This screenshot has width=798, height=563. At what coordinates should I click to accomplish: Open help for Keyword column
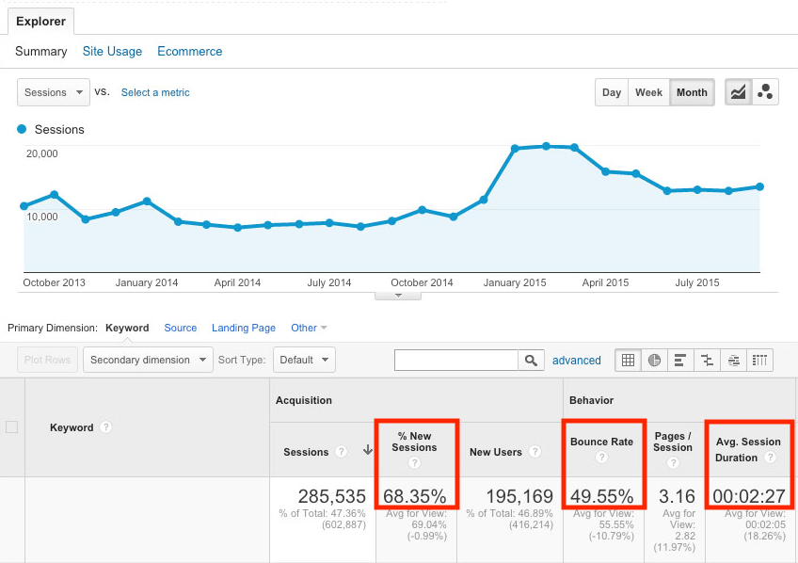105,427
